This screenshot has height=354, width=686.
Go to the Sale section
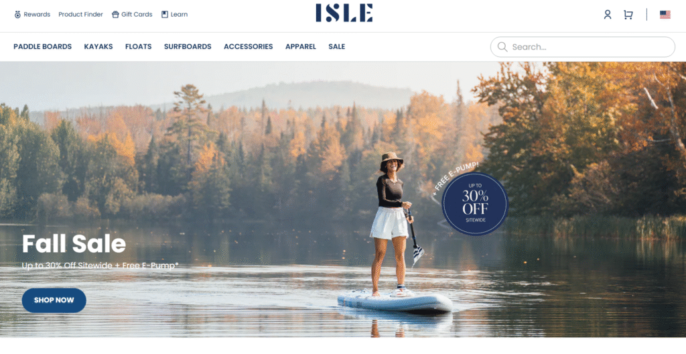[x=337, y=46]
